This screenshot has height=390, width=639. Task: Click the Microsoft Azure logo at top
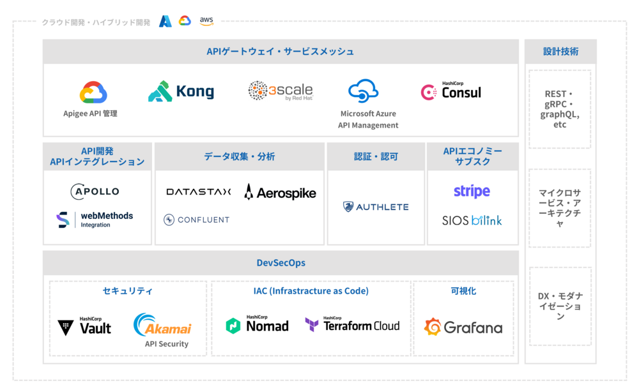165,21
